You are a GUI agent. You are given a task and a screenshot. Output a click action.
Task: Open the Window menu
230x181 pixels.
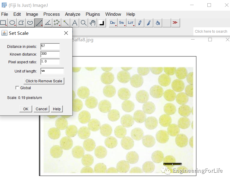[113, 14]
